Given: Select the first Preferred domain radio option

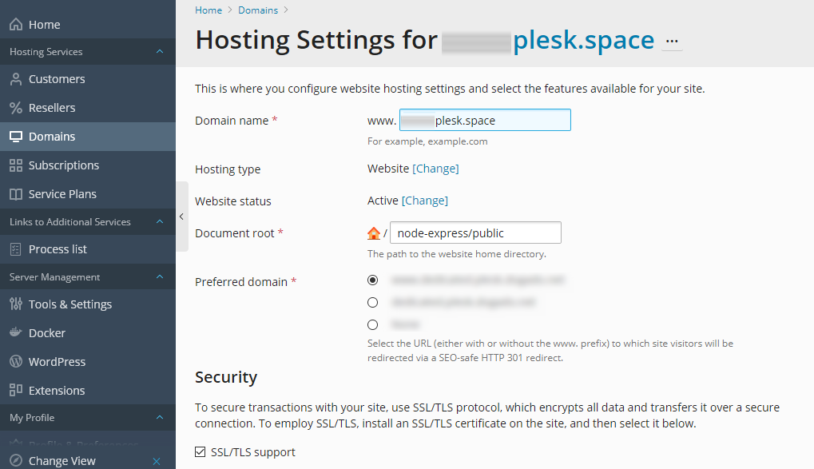Looking at the screenshot, I should [x=373, y=280].
